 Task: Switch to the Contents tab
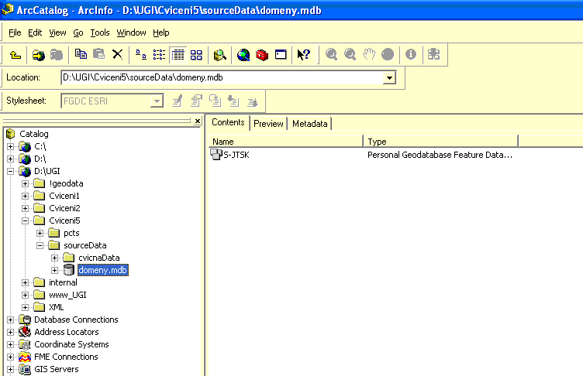[228, 122]
